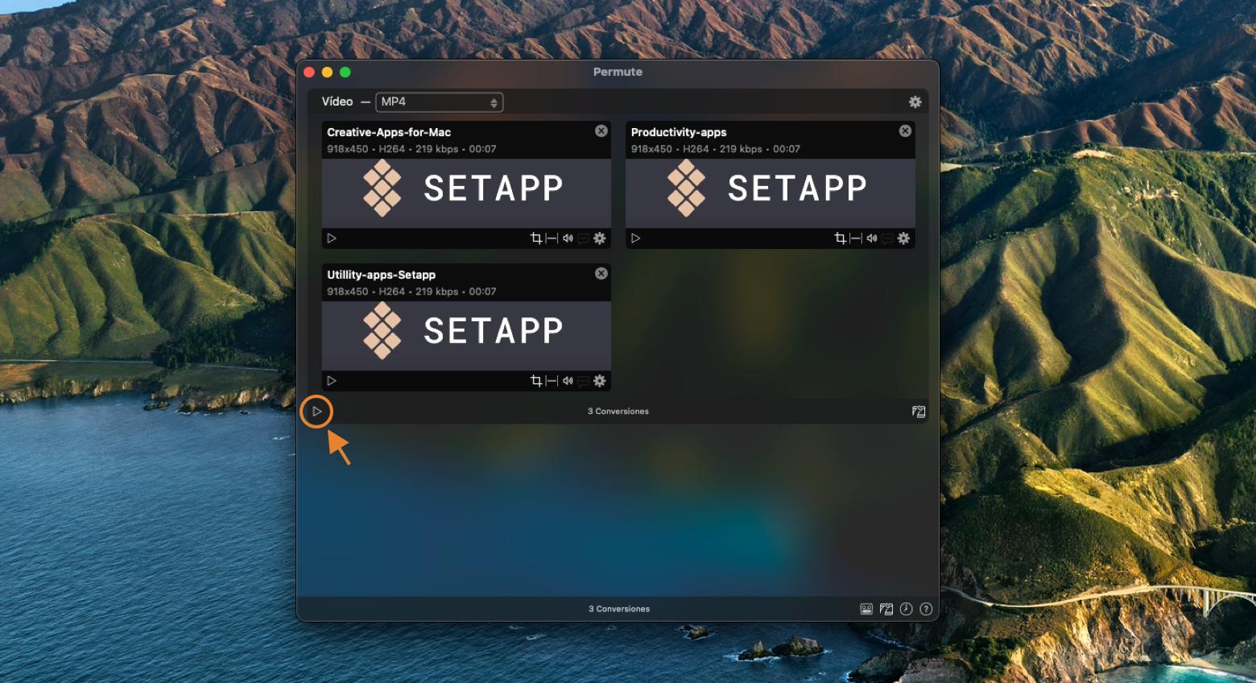The image size is (1256, 683).
Task: Crop the Utillity-apps-Setapp video
Action: (x=536, y=381)
